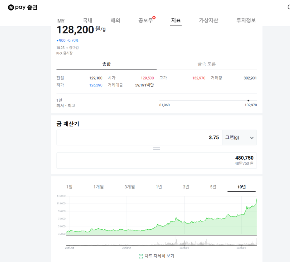Click the 1-year low-high range marker
This screenshot has height=262, width=290.
(x=248, y=100)
